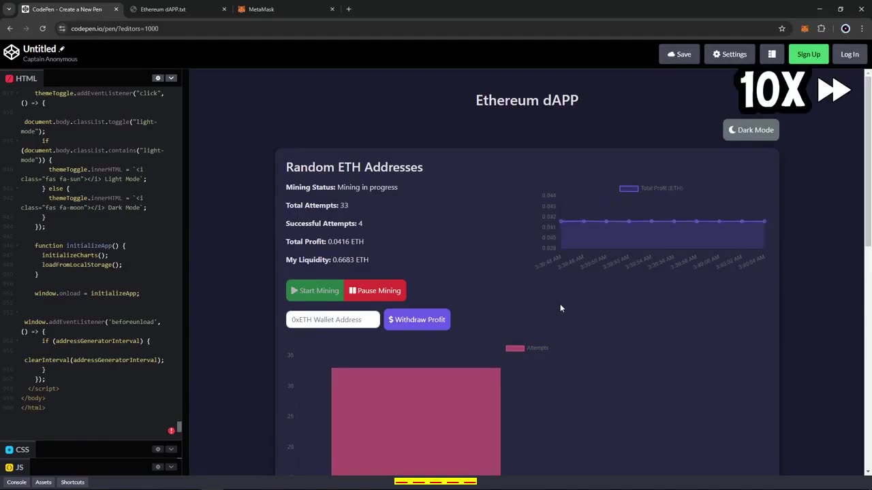Open the Assets panel
This screenshot has height=490, width=872.
pos(43,482)
